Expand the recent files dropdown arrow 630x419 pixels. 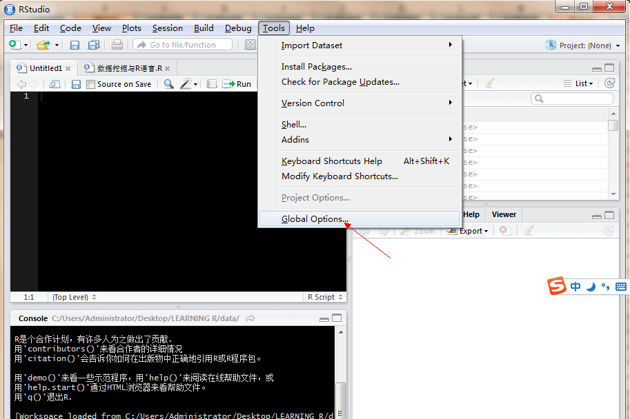[57, 45]
